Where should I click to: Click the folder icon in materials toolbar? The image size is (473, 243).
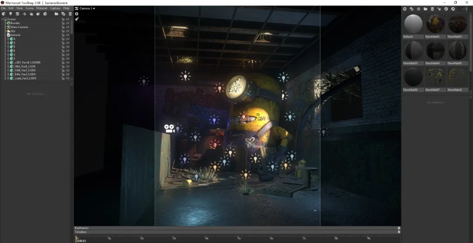tap(425, 9)
